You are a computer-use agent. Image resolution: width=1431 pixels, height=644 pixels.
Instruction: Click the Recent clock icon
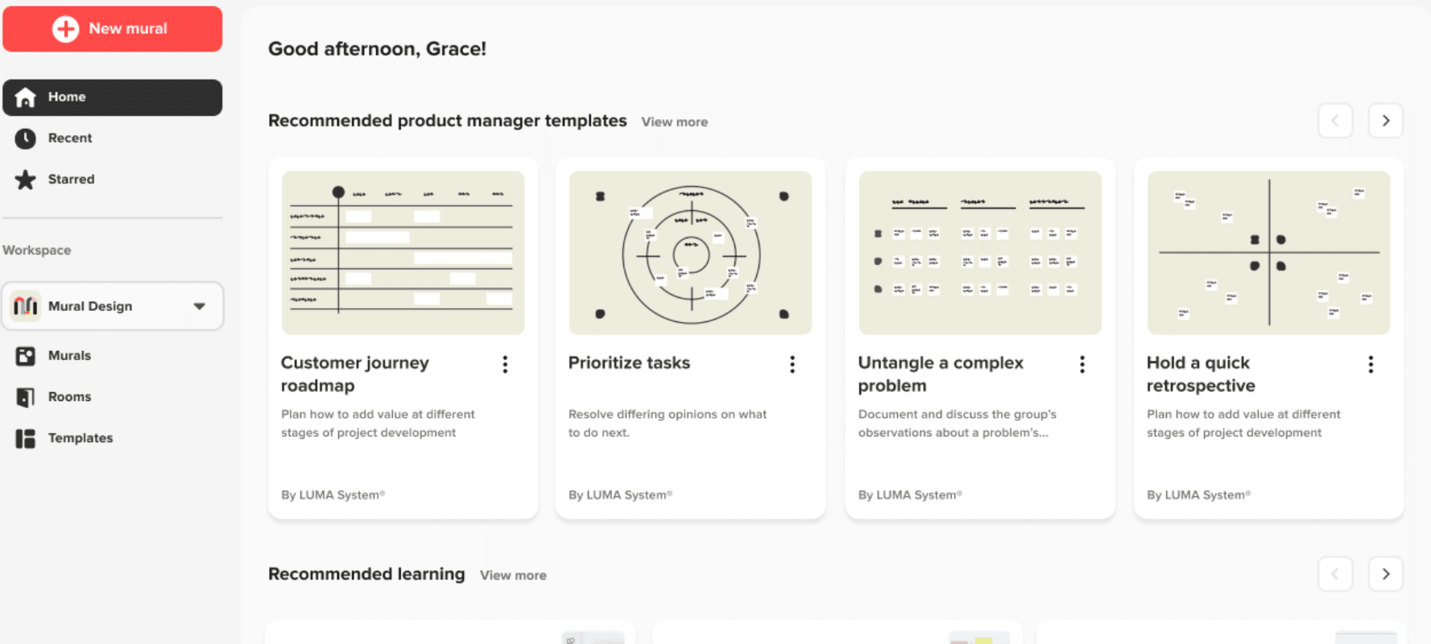(x=26, y=138)
